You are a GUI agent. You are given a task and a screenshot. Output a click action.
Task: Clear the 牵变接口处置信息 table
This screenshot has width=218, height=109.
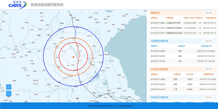pyautogui.click(x=209, y=97)
